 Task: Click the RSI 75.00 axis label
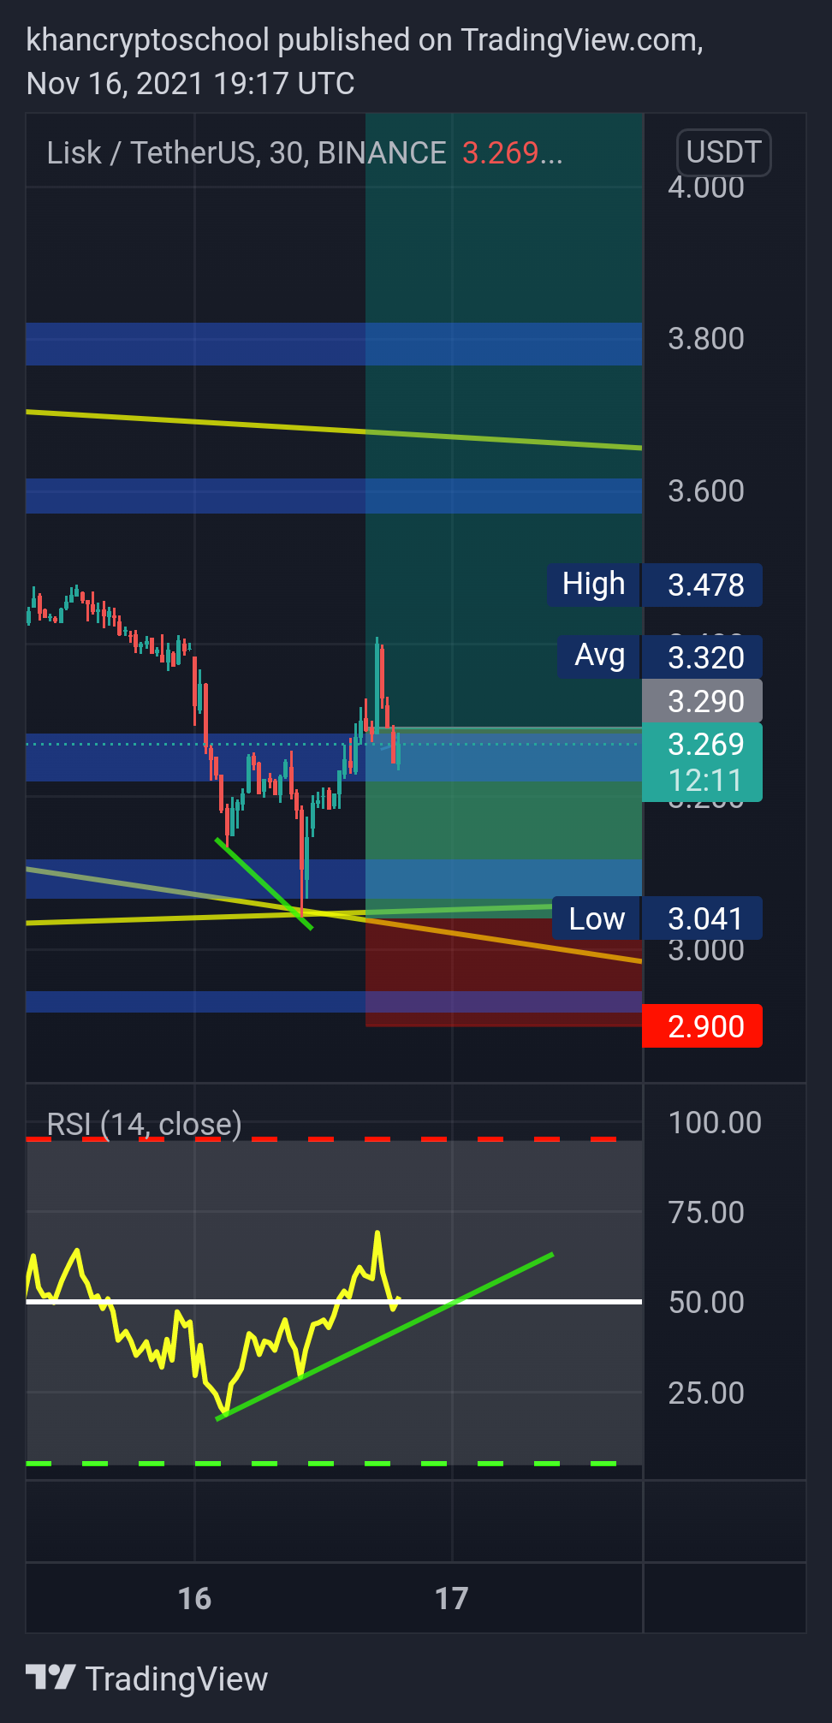706,1213
